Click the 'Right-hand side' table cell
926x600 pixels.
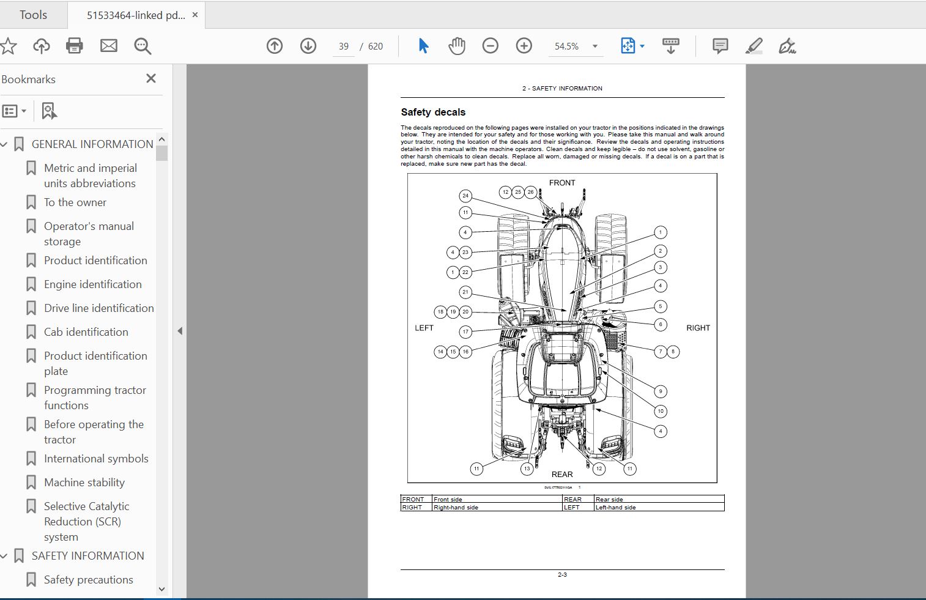(x=497, y=507)
